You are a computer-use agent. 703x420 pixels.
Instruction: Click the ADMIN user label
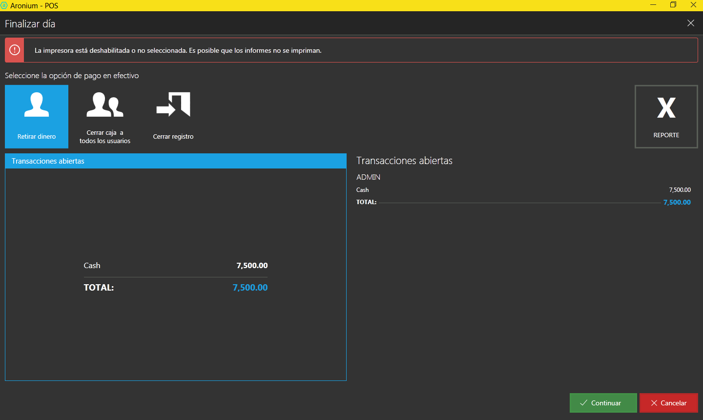(x=368, y=177)
